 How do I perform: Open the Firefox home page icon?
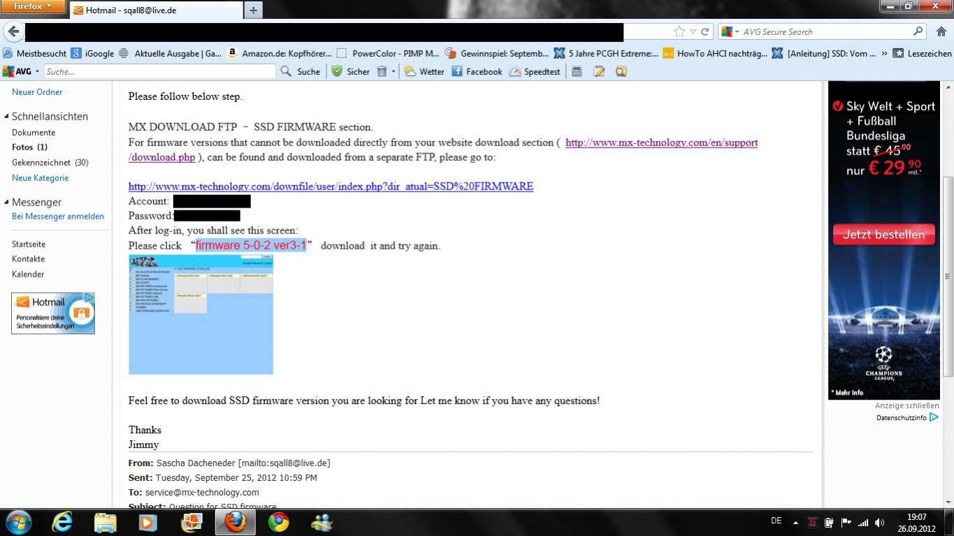tap(941, 31)
